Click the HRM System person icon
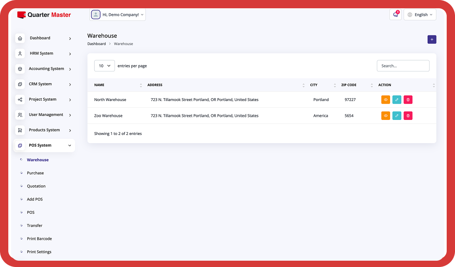This screenshot has width=455, height=267. (20, 53)
